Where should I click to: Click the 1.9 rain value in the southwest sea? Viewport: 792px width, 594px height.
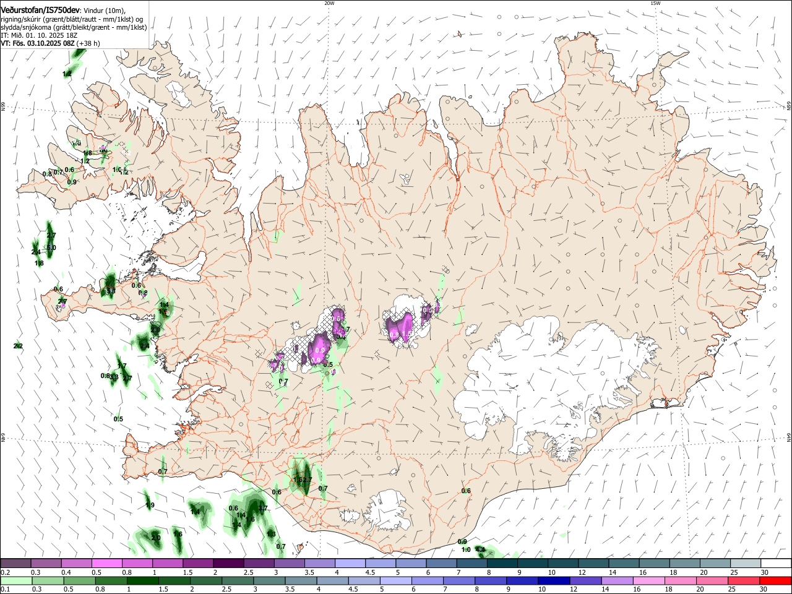(150, 506)
